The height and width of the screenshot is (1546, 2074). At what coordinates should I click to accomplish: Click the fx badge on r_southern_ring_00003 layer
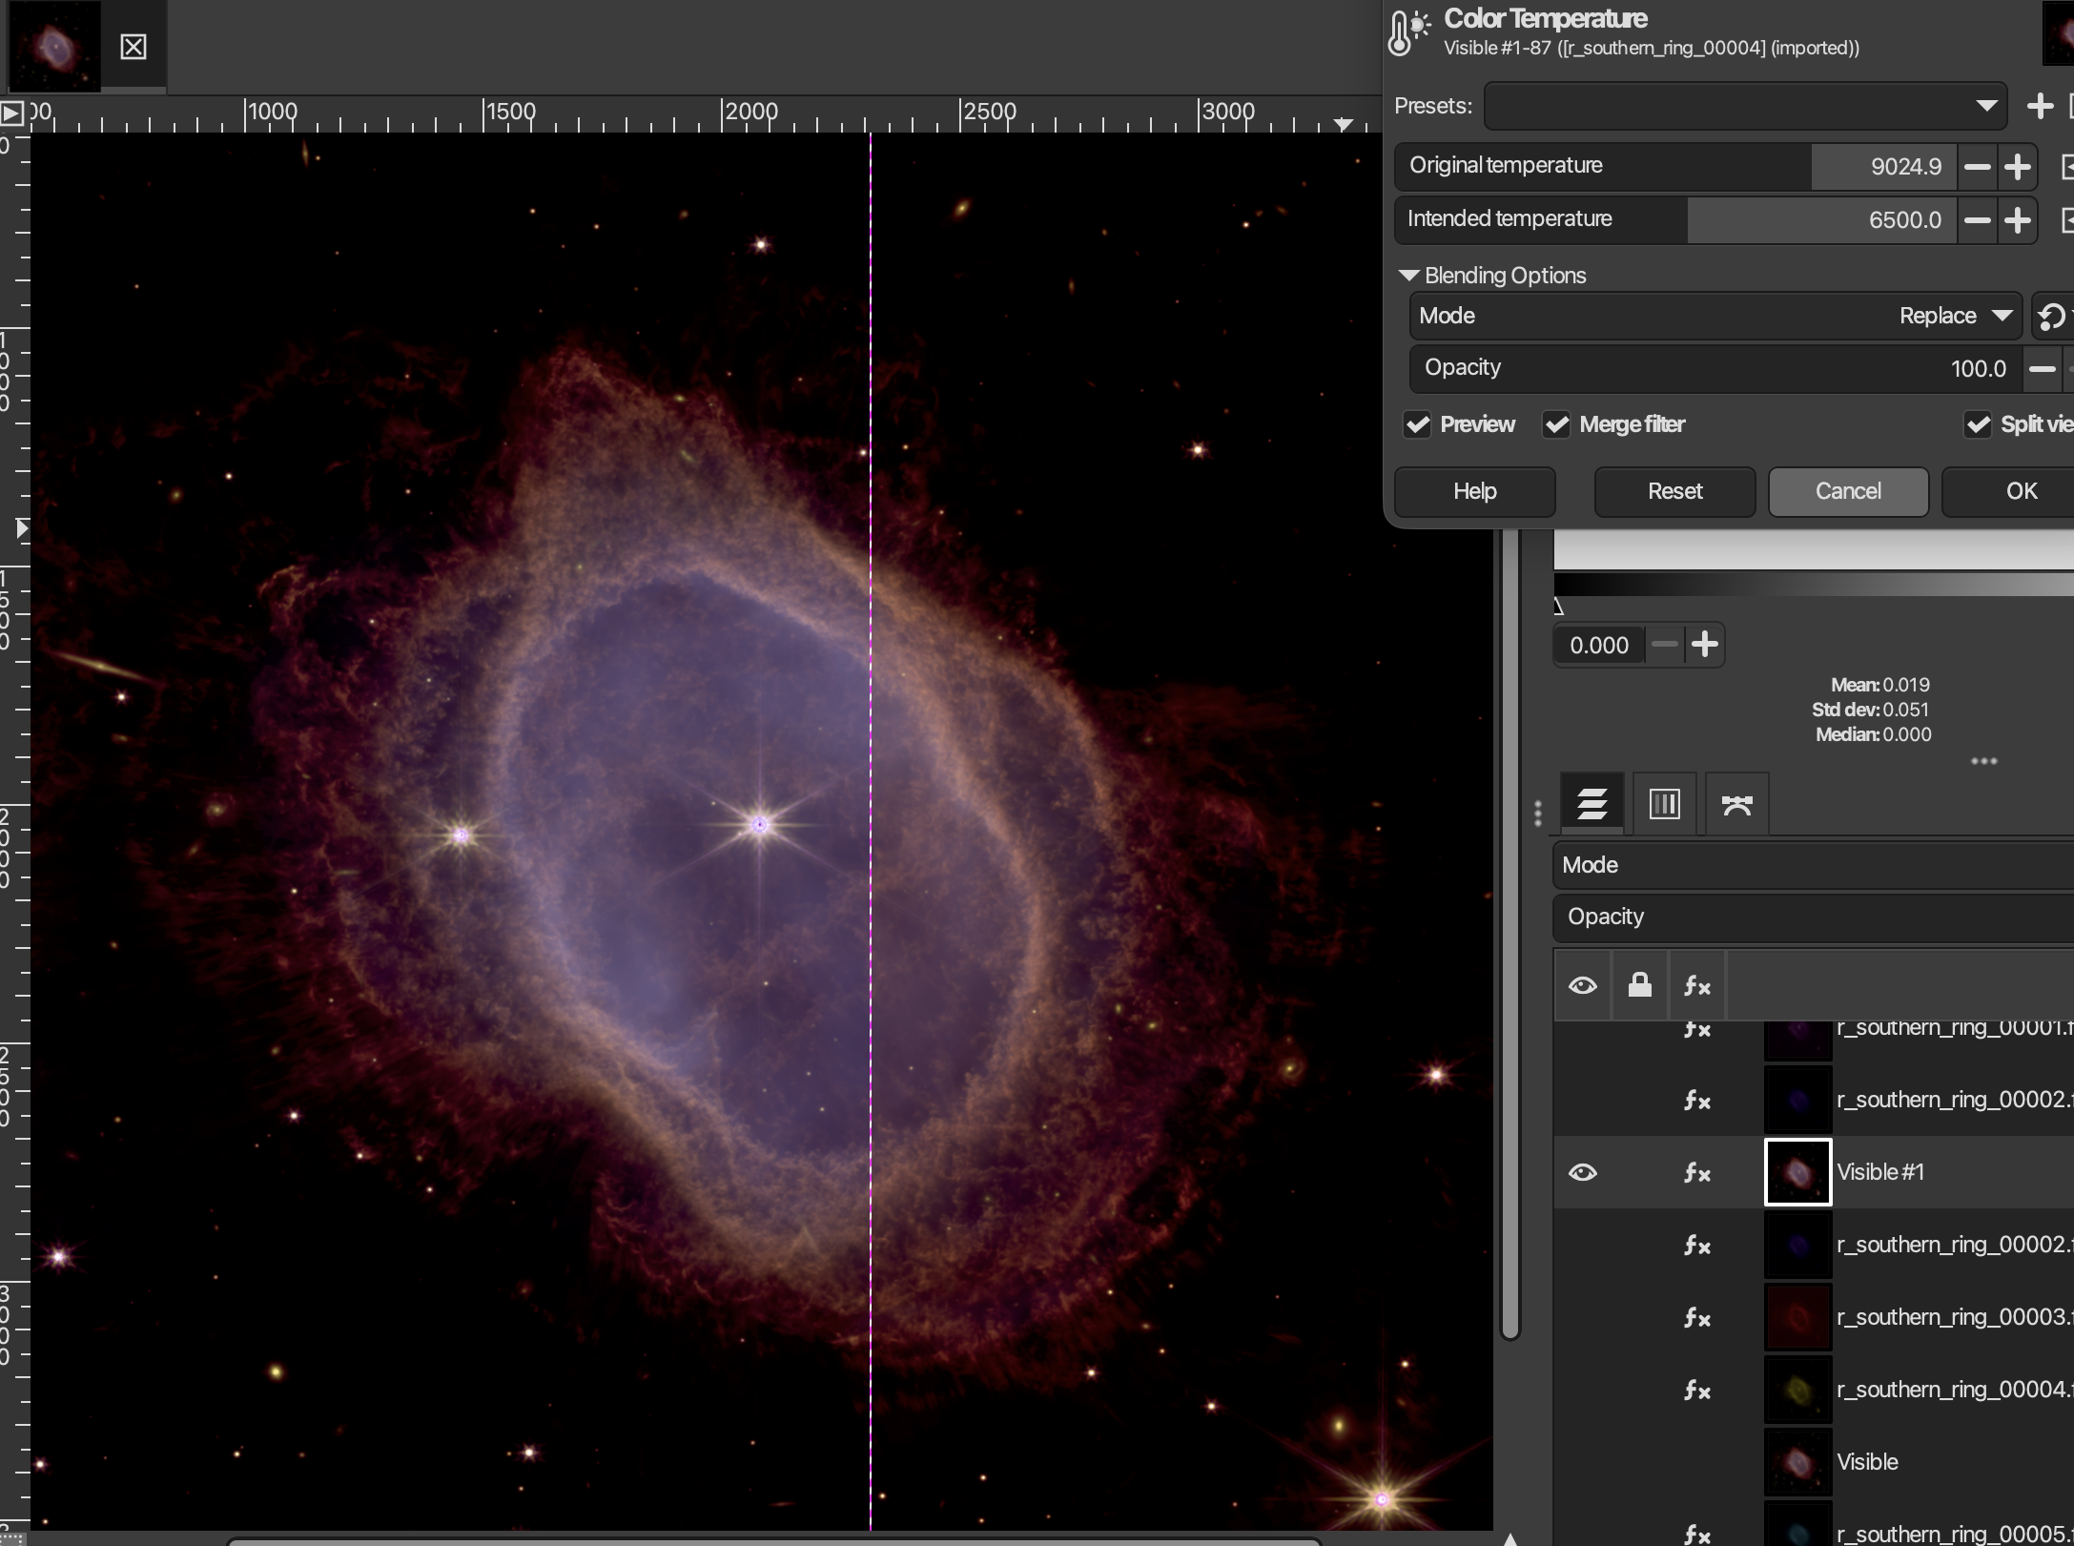pyautogui.click(x=1696, y=1317)
